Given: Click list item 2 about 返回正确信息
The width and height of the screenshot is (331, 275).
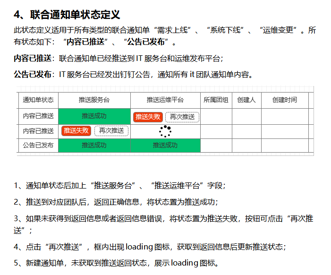Looking at the screenshot, I should click(x=116, y=202).
